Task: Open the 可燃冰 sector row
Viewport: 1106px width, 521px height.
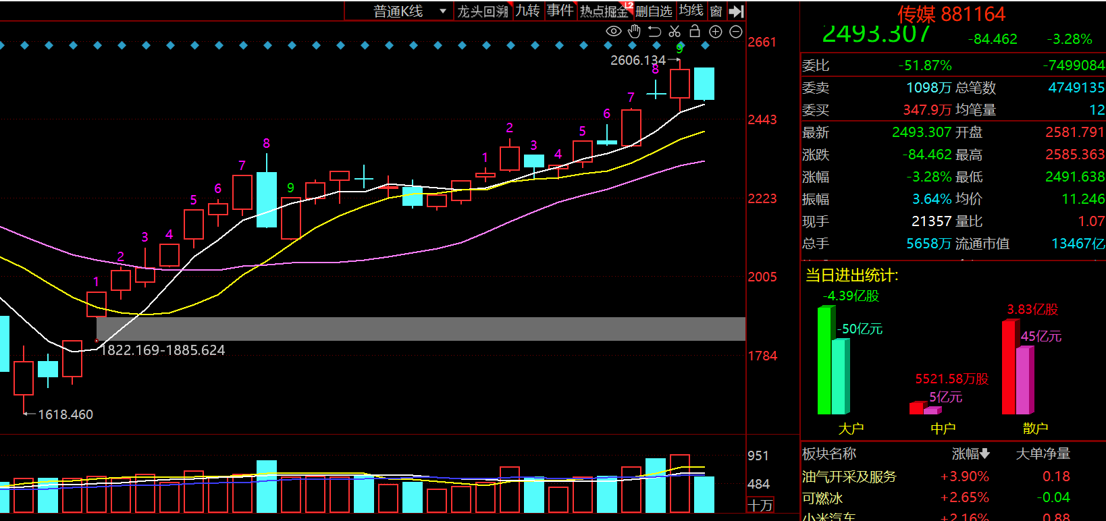Action: 953,497
